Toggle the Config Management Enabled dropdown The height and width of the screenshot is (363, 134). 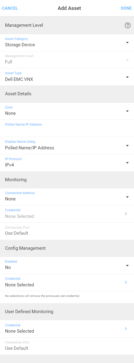[x=67, y=265]
